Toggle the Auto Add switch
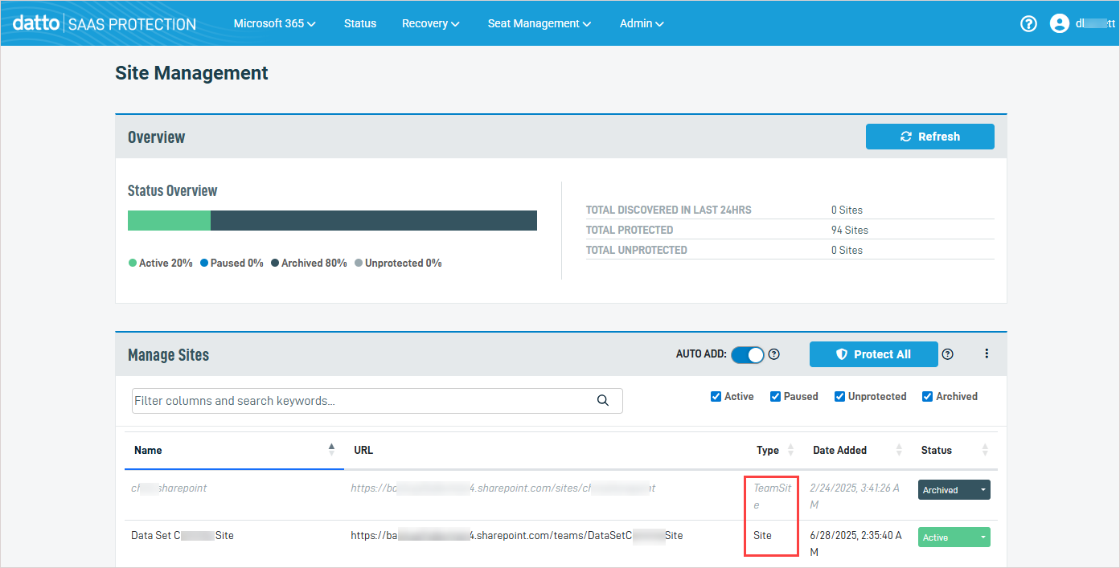Viewport: 1120px width, 568px height. point(747,354)
